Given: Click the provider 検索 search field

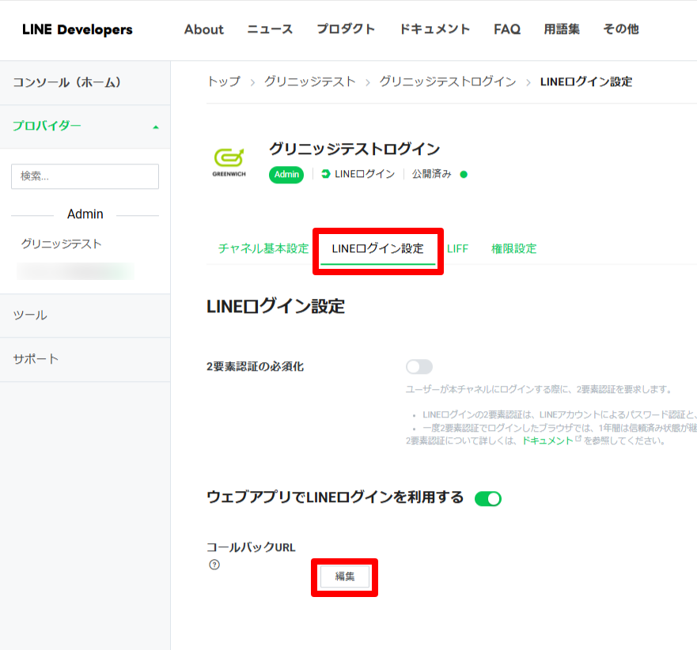Looking at the screenshot, I should click(85, 176).
